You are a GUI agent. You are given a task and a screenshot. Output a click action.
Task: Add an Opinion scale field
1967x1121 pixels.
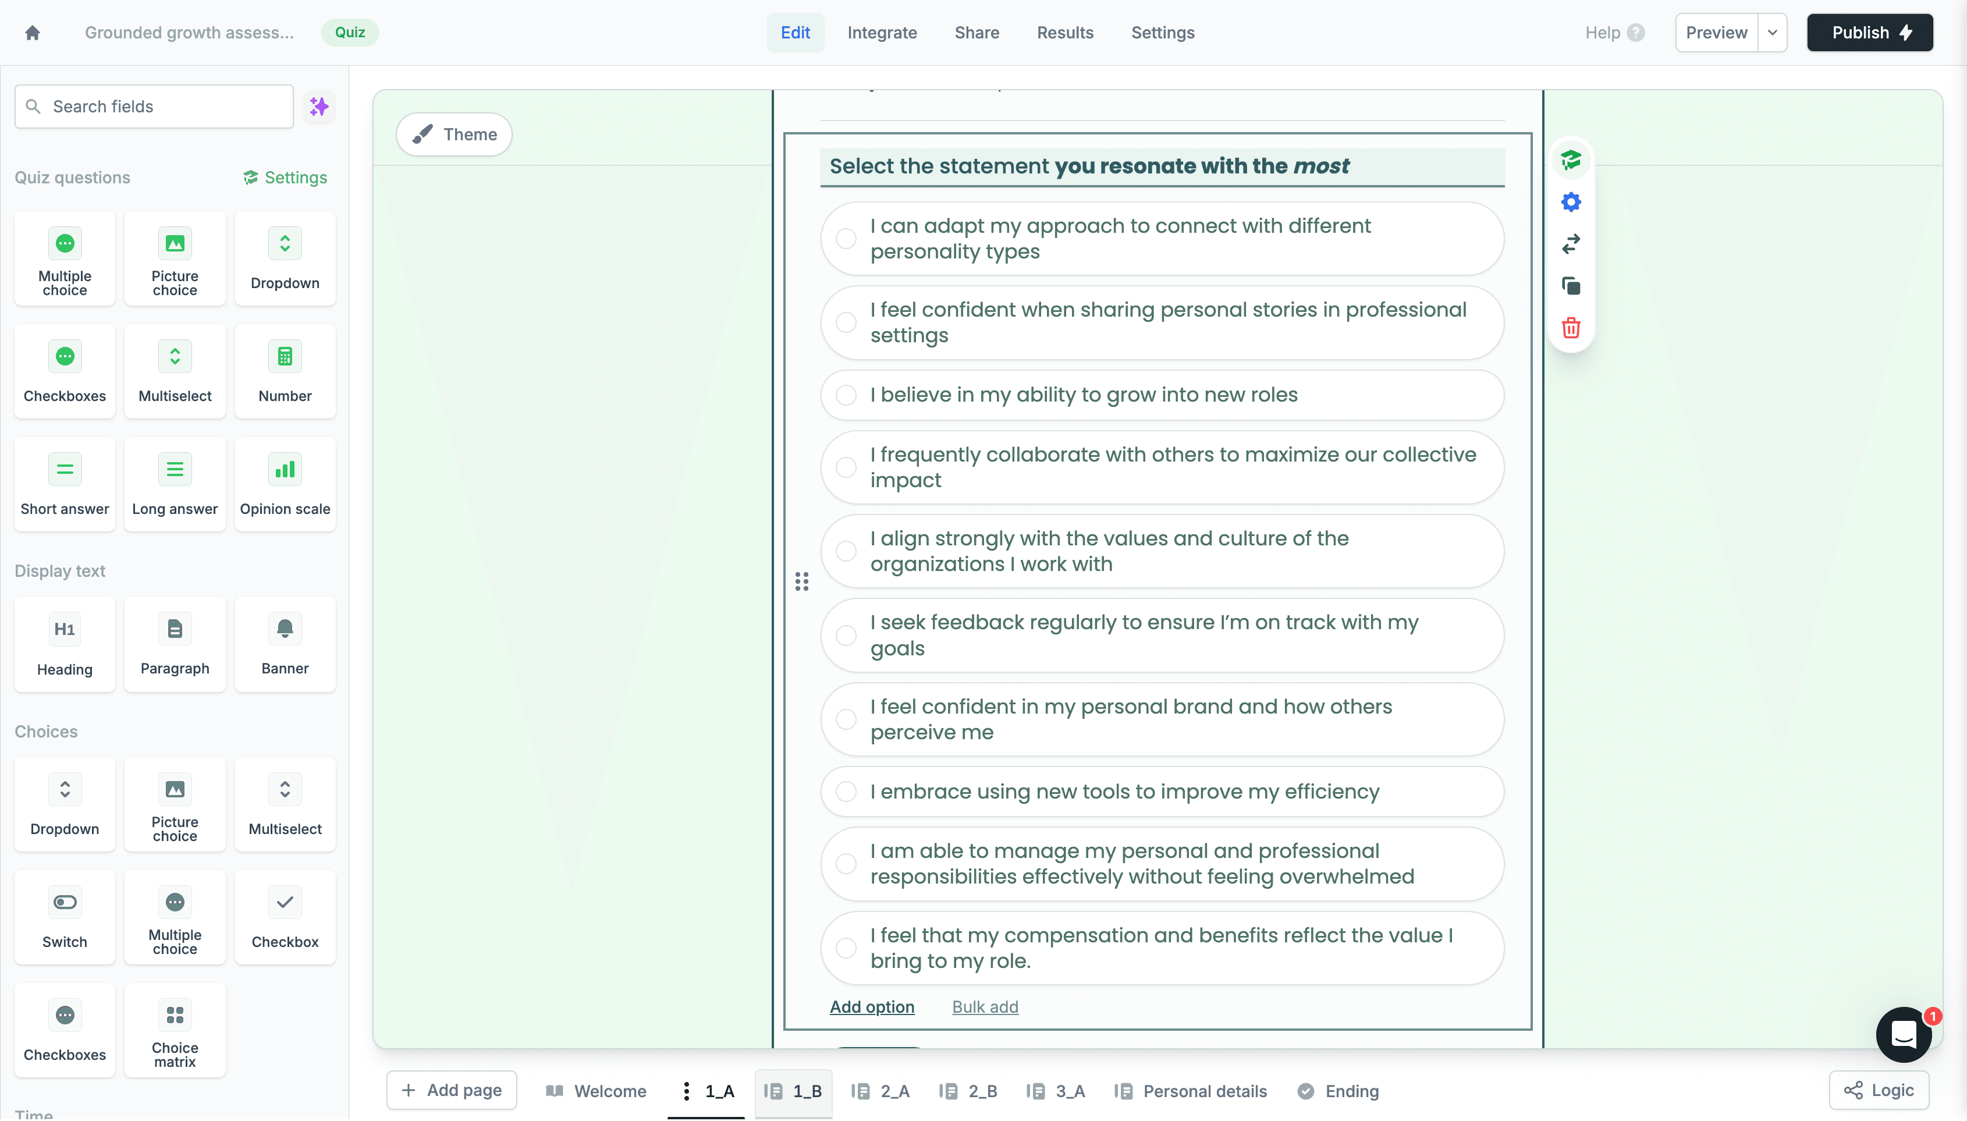(x=285, y=485)
